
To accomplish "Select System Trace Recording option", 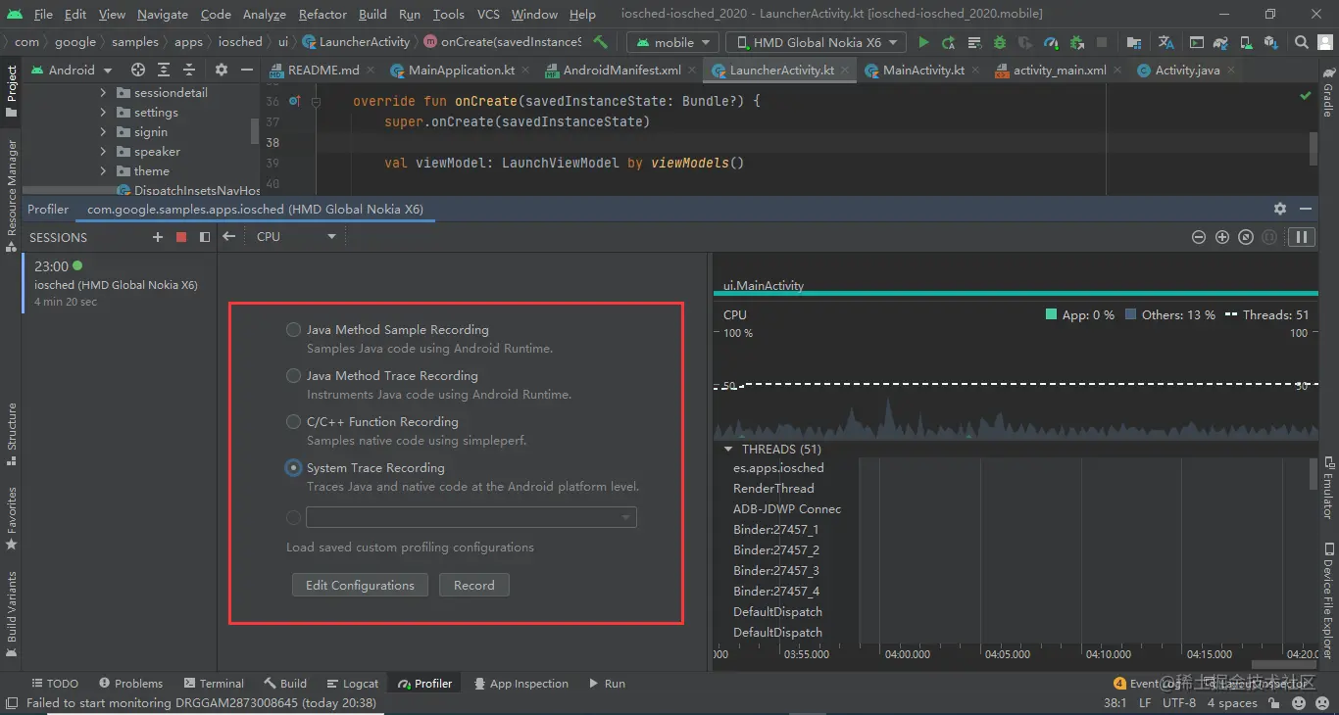I will (293, 467).
